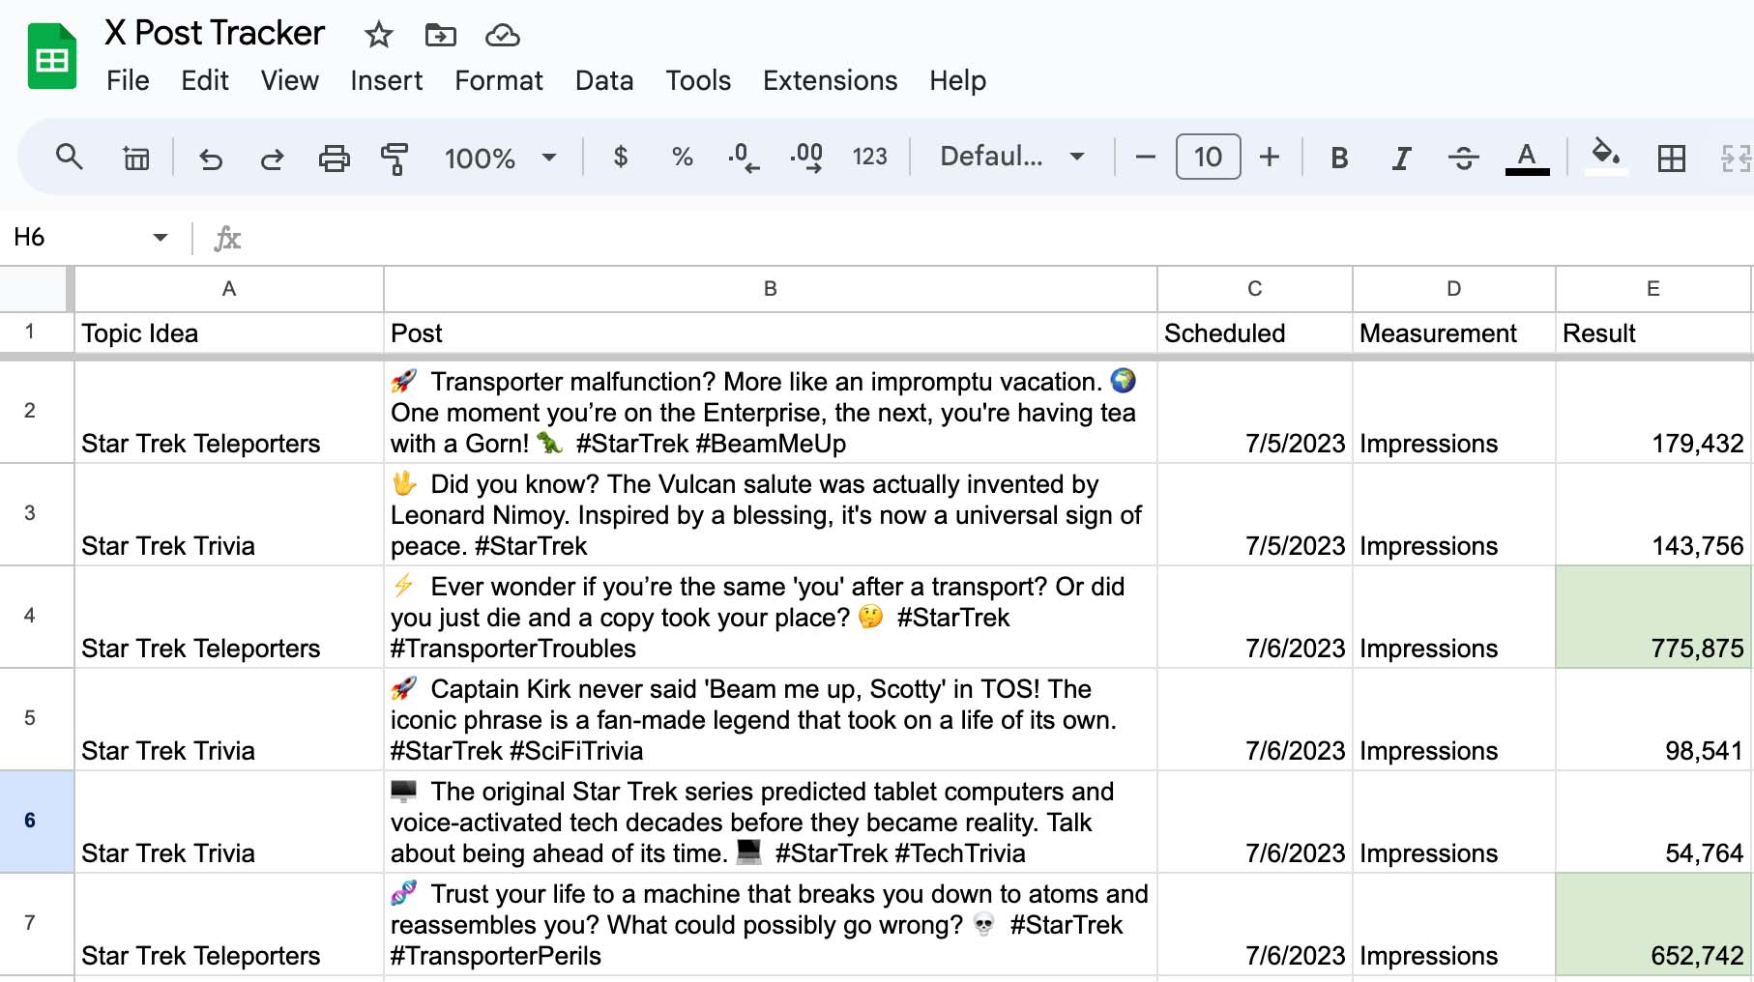Viewport: 1754px width, 982px height.
Task: Star the X Post Tracker document
Action: click(378, 36)
